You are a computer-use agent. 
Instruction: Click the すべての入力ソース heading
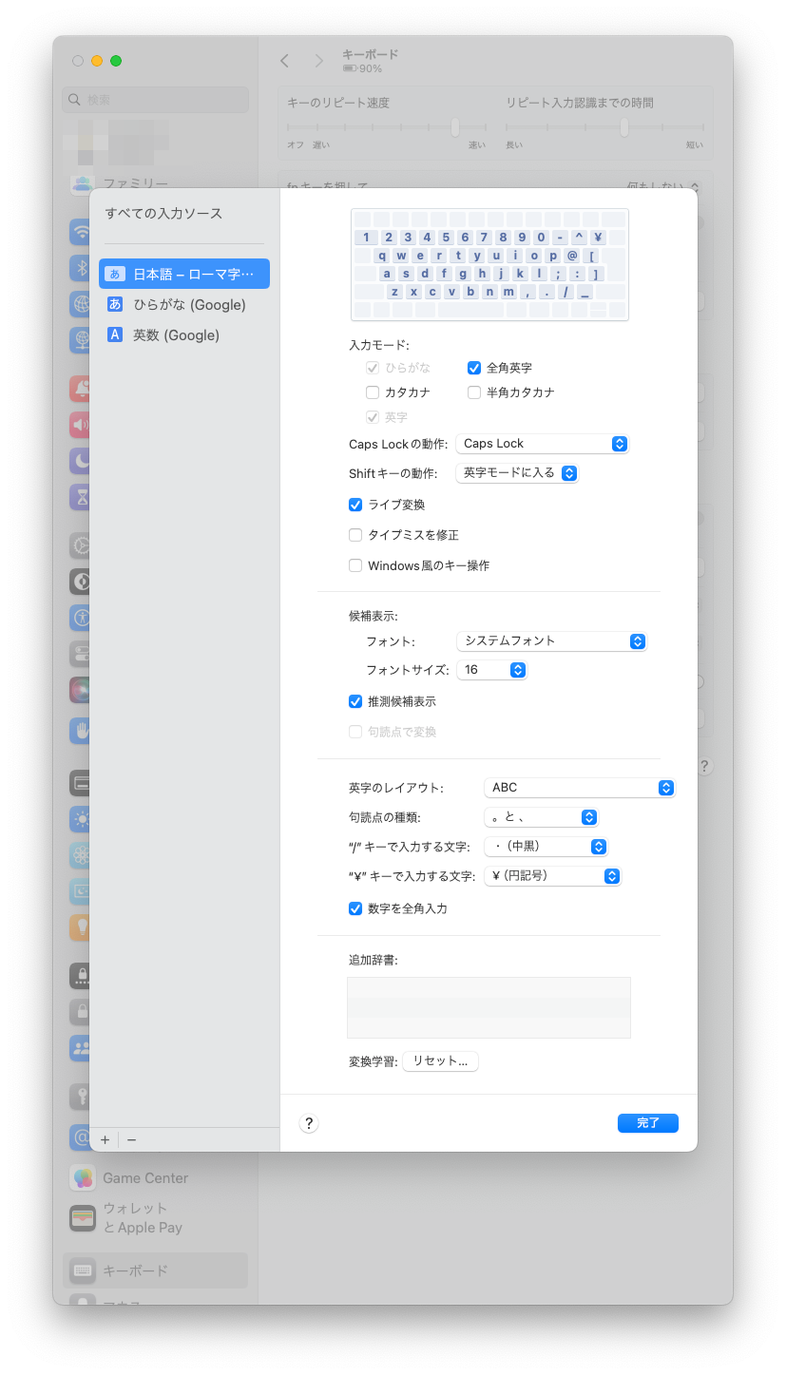pos(163,214)
